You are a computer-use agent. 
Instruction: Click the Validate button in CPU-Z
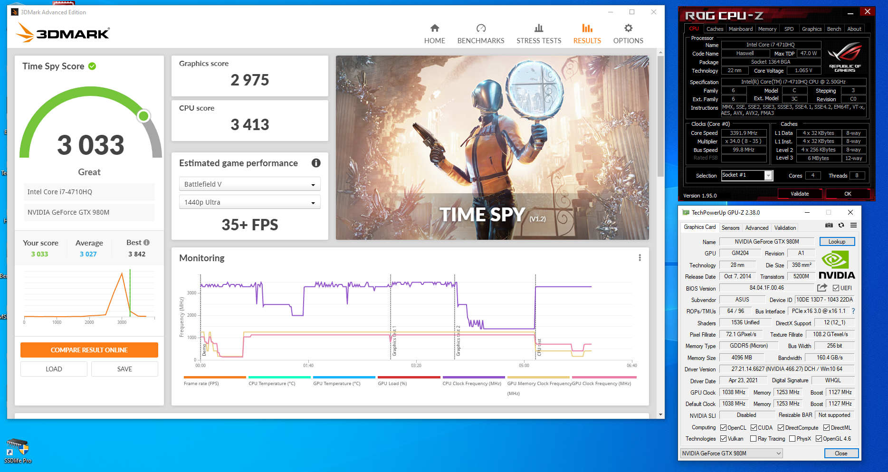point(800,194)
